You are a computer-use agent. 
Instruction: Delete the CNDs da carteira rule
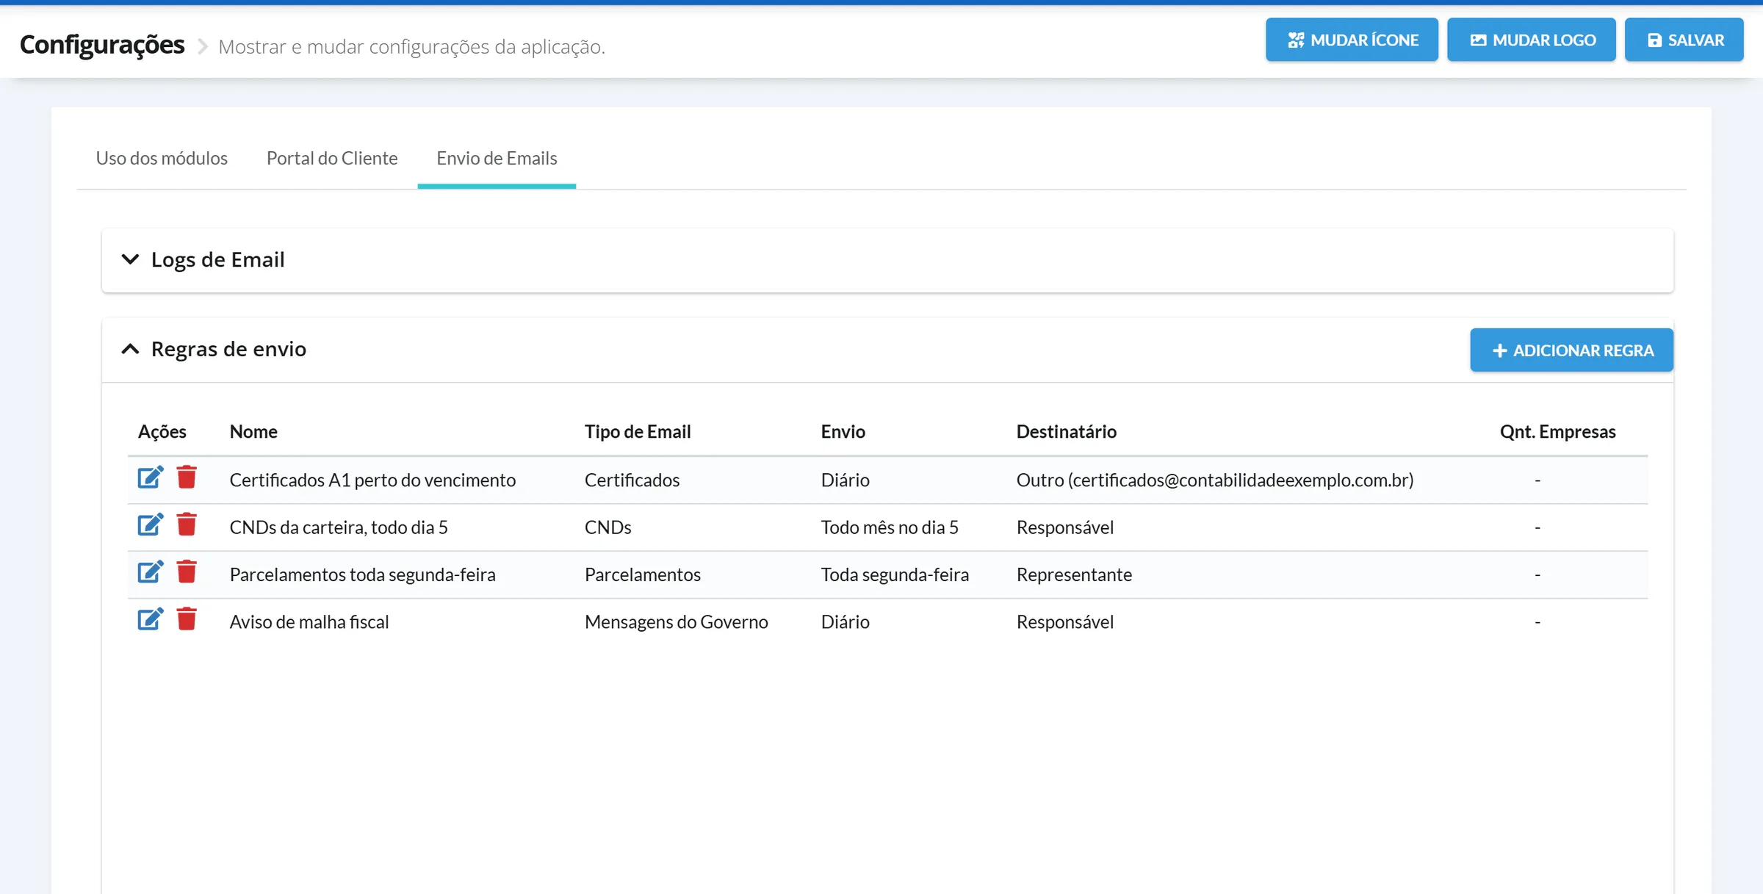[187, 524]
